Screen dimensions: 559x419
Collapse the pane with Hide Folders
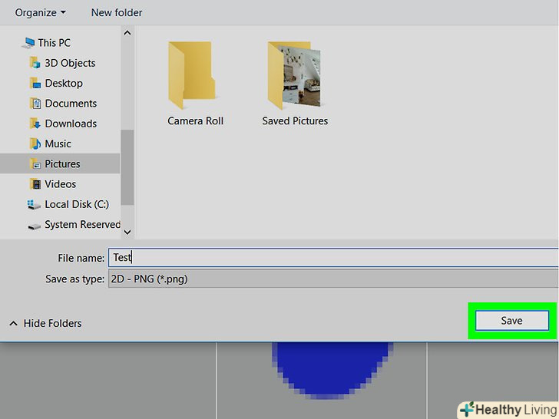click(45, 324)
